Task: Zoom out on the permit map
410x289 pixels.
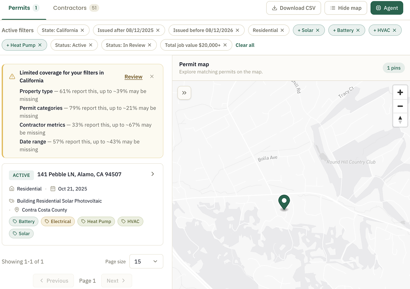Action: click(400, 106)
